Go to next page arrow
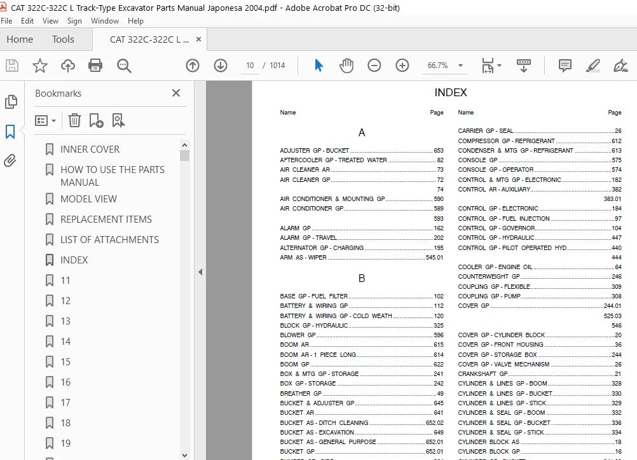The width and height of the screenshot is (637, 460). [221, 66]
